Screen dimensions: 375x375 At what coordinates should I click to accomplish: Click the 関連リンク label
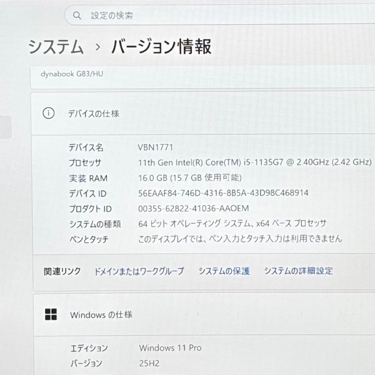(x=62, y=272)
